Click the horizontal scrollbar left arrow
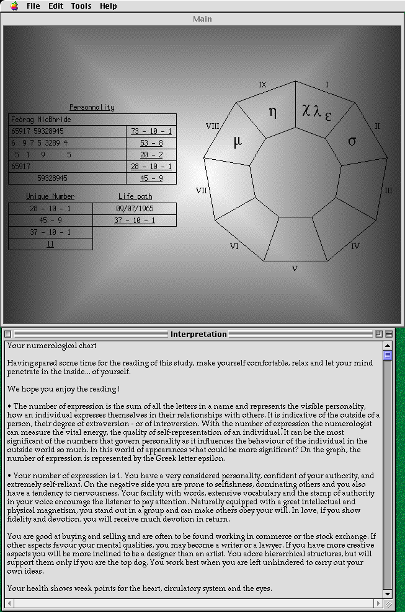The image size is (405, 612). click(10, 603)
